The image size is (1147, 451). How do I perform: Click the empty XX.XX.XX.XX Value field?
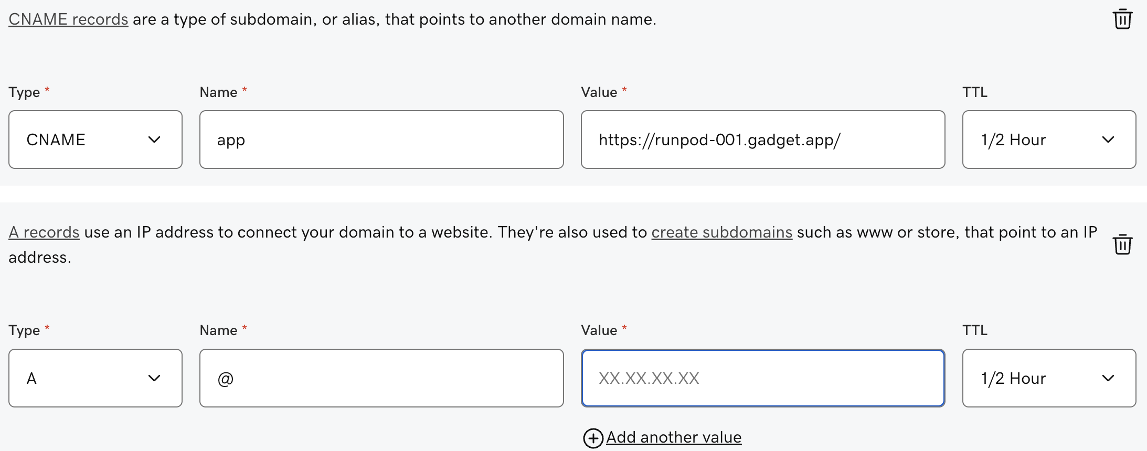pos(762,378)
